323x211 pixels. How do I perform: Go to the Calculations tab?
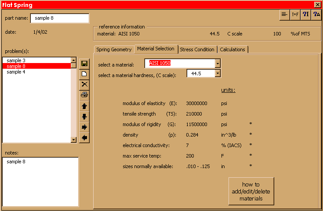coord(232,49)
